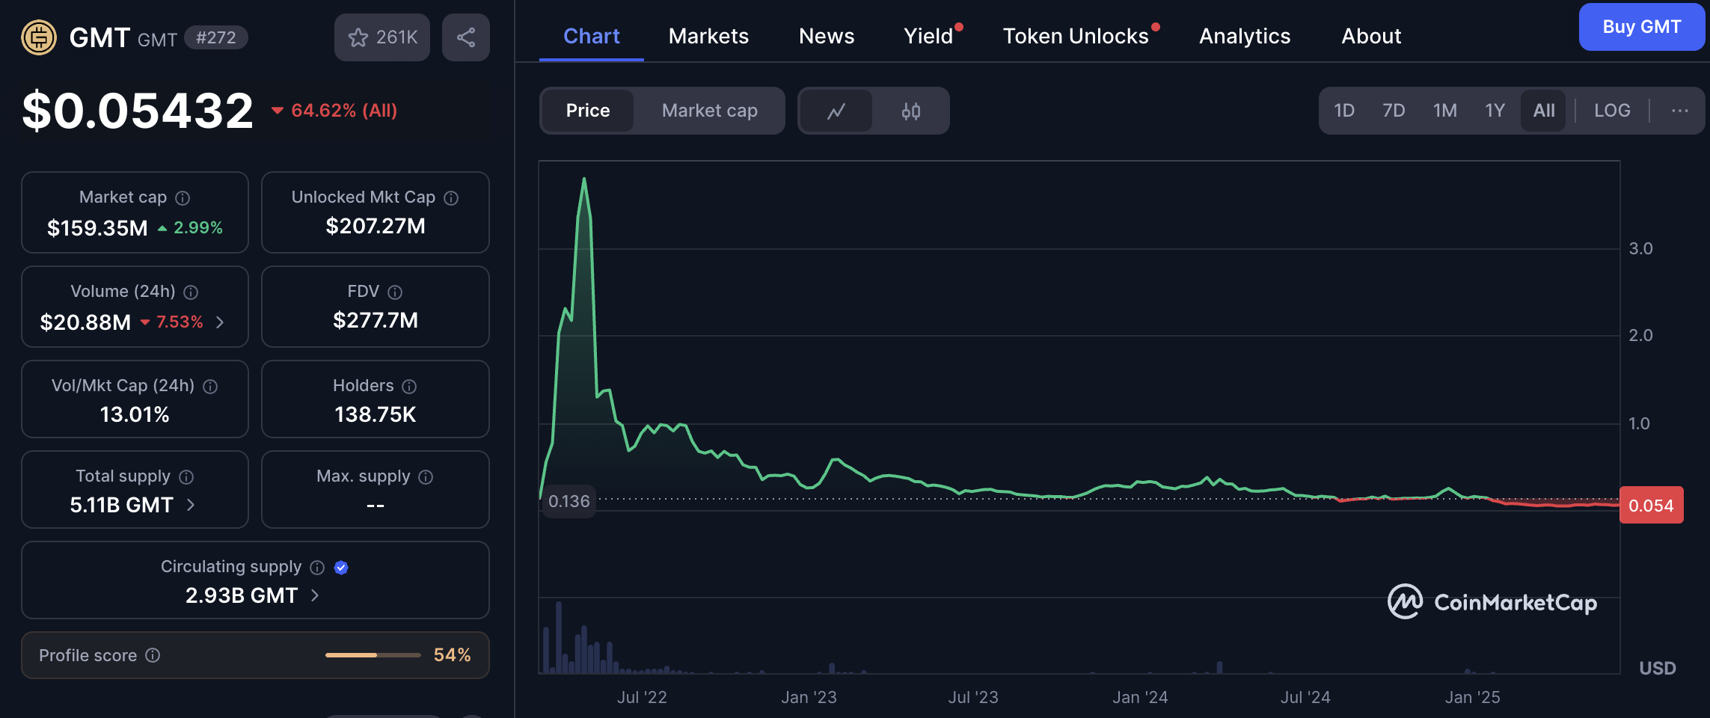Screen dimensions: 1710x718
Task: Show Unlocked Mkt Cap info icon
Action: point(451,198)
